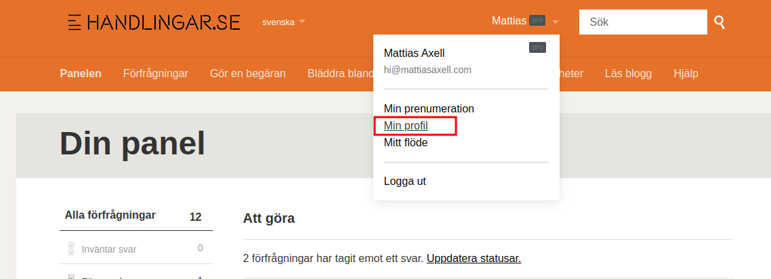This screenshot has width=771, height=279.
Task: Click the pro badge in the account menu
Action: (537, 47)
